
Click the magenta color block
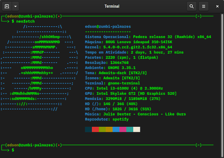[123, 129]
